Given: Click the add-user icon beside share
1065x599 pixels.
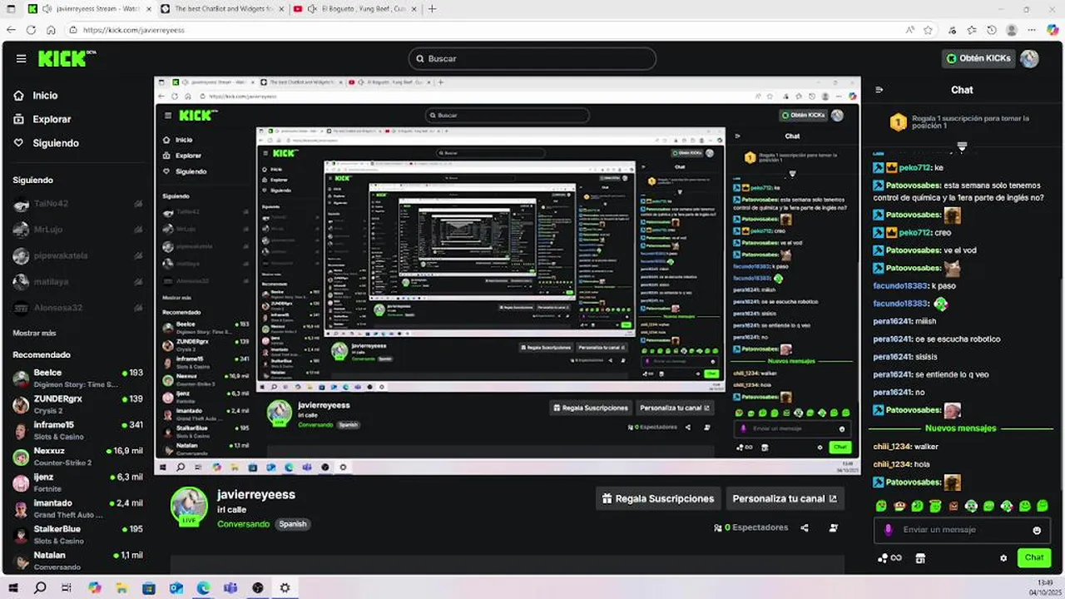Looking at the screenshot, I should (833, 527).
